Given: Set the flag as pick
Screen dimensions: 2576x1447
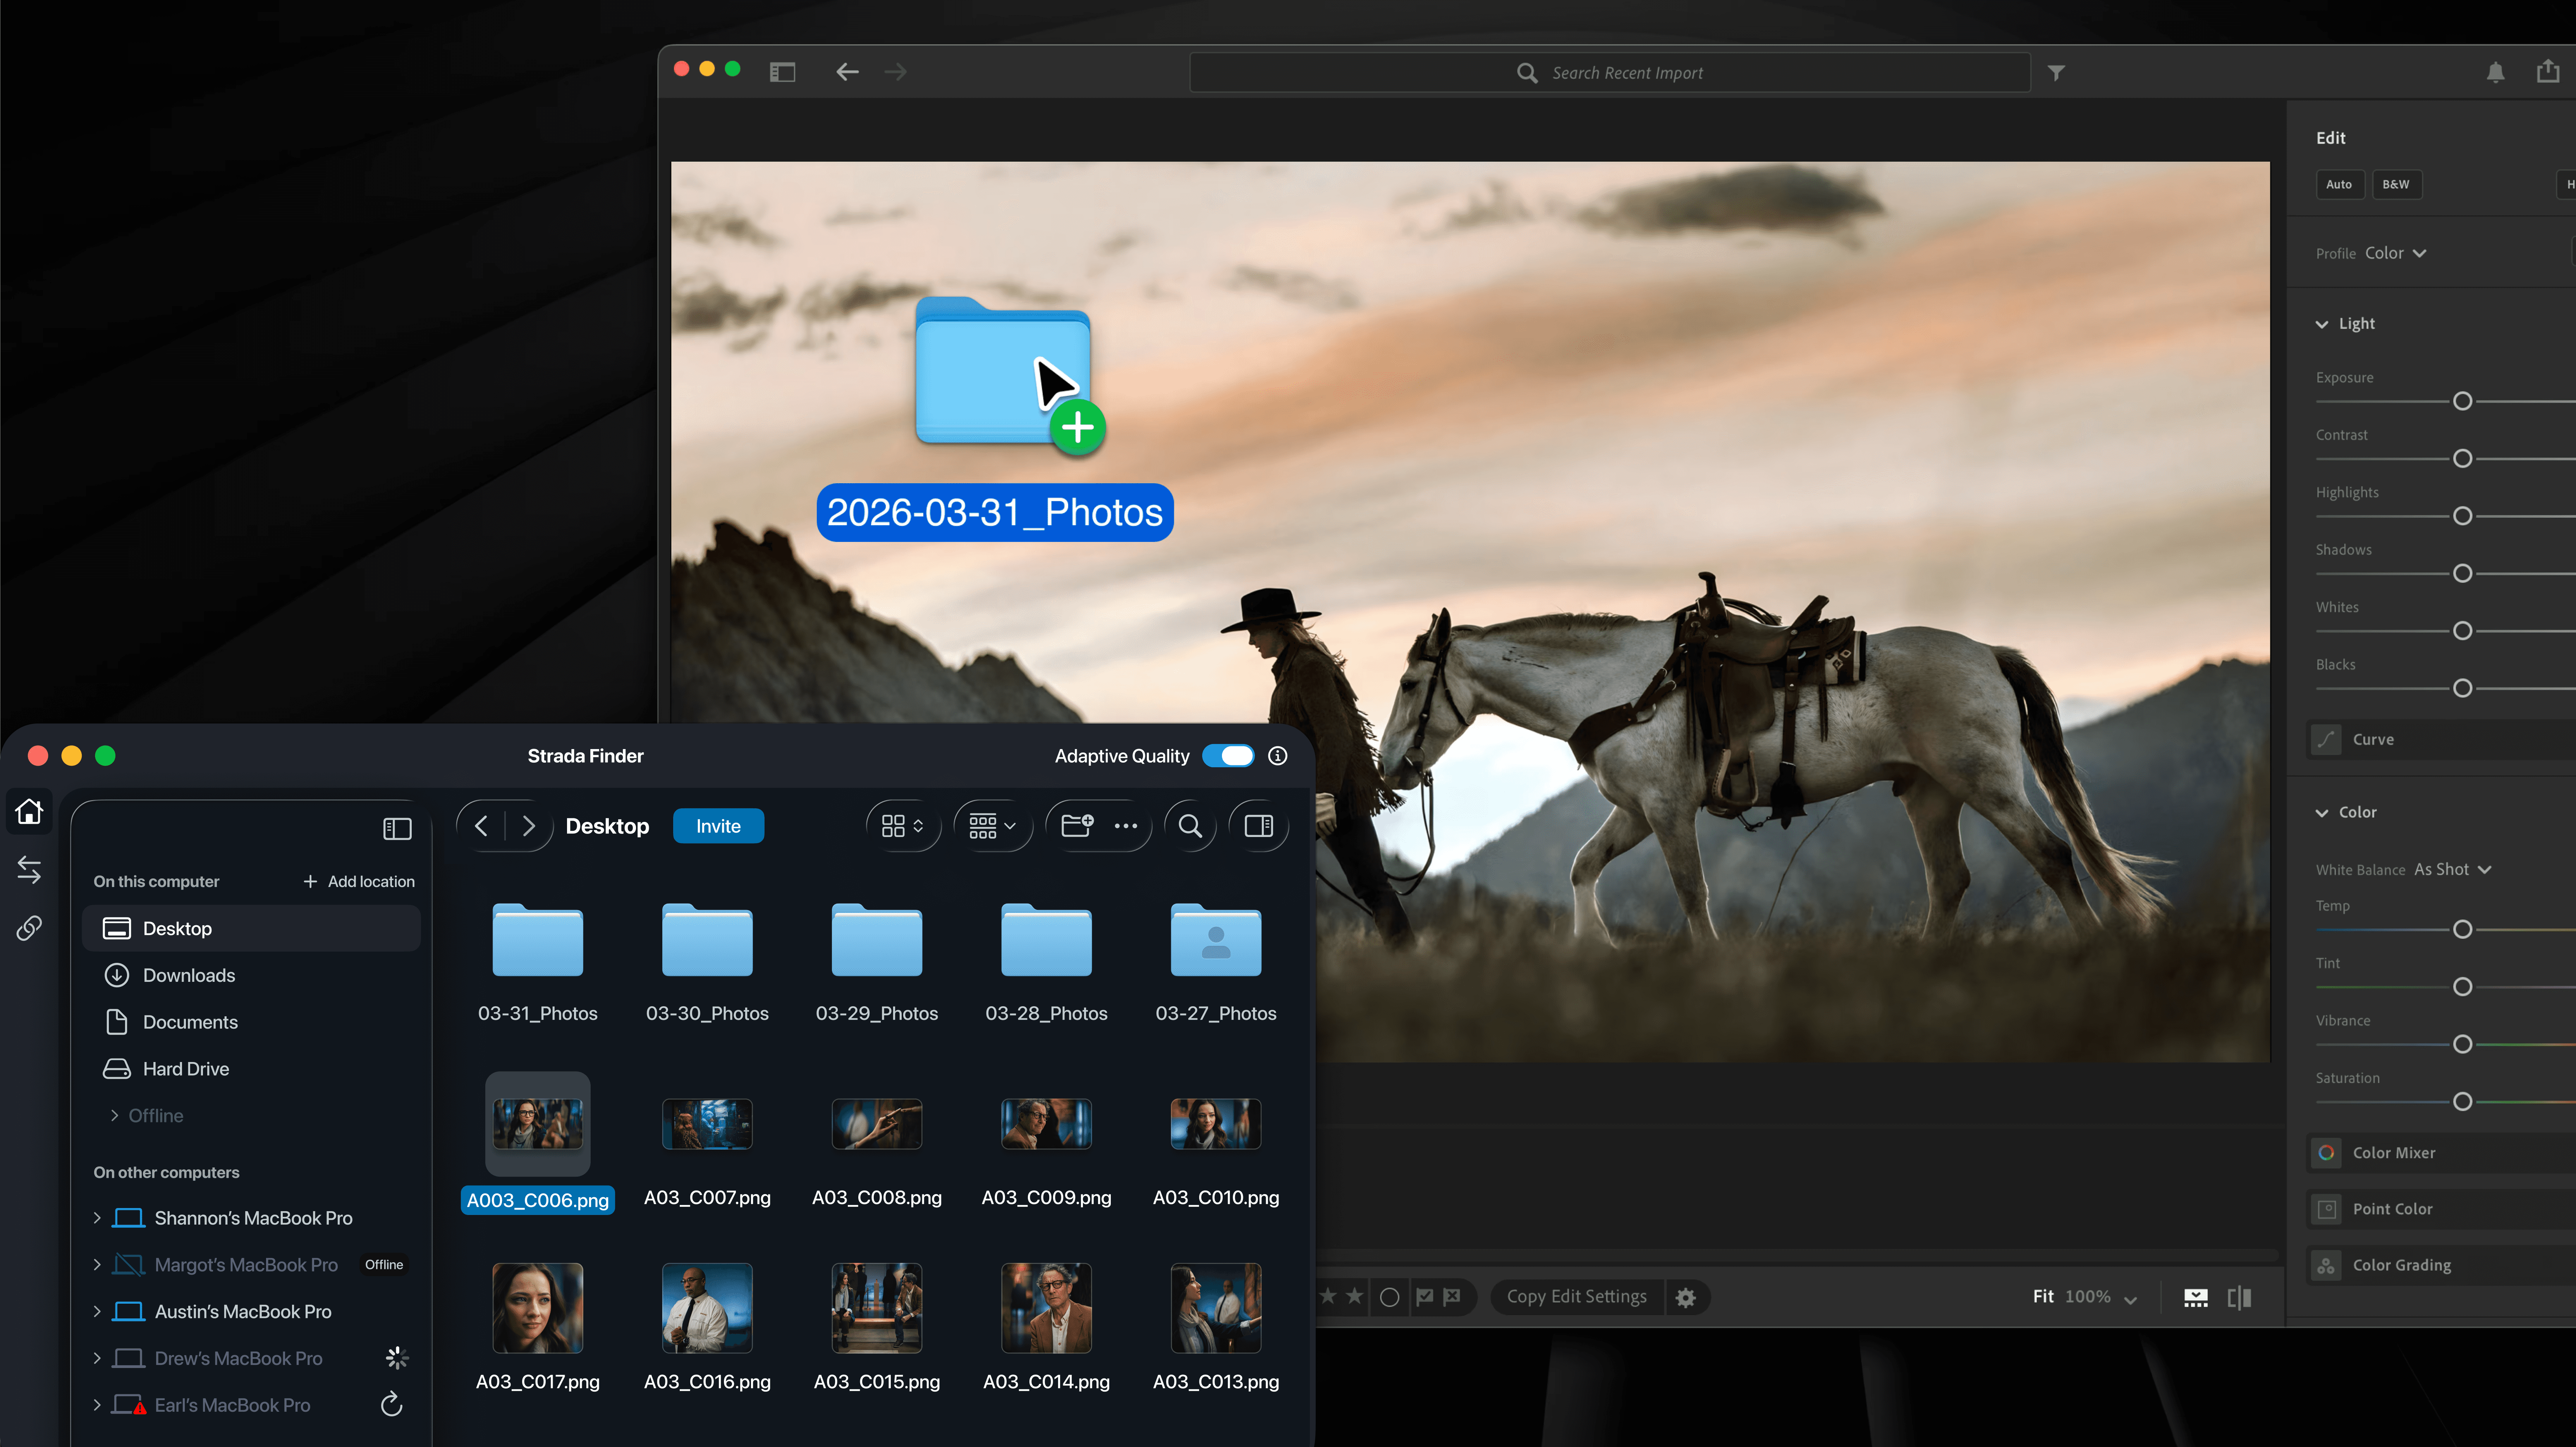Looking at the screenshot, I should 1424,1297.
